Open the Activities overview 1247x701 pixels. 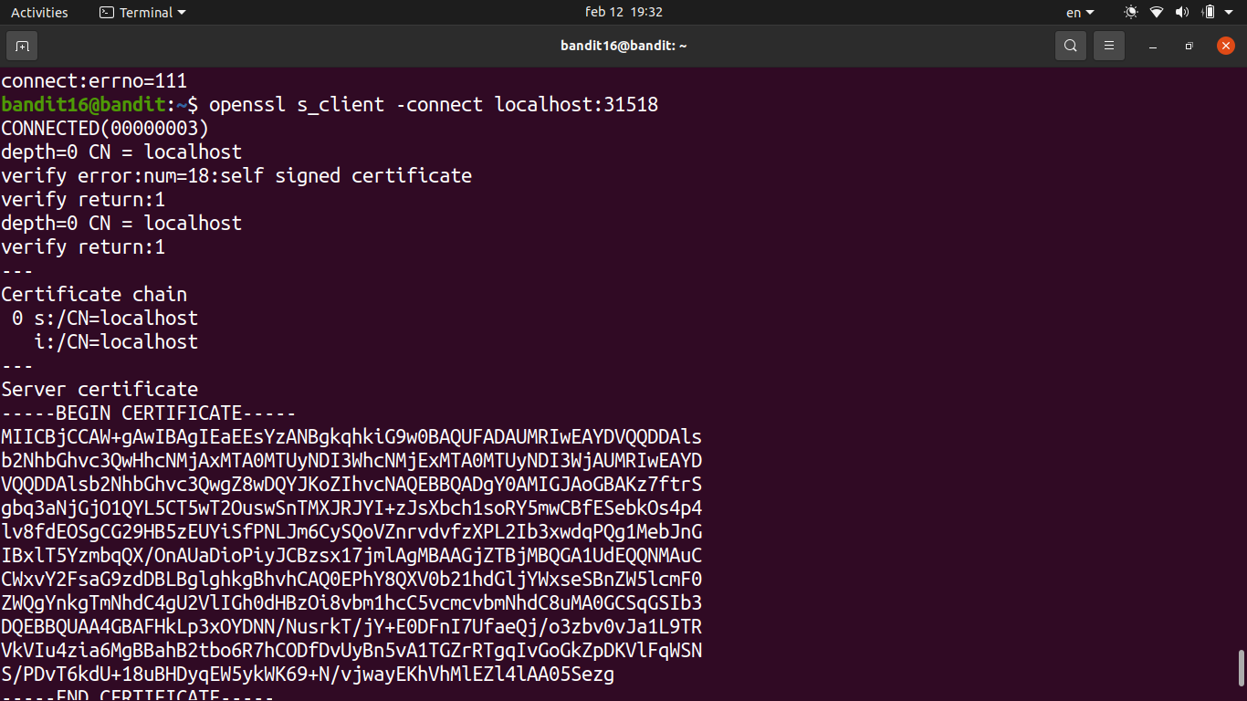click(39, 13)
